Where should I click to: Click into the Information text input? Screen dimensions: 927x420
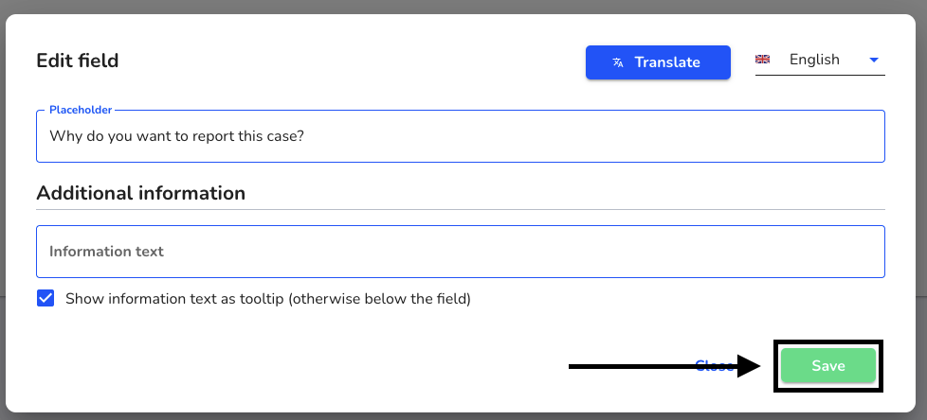[461, 252]
